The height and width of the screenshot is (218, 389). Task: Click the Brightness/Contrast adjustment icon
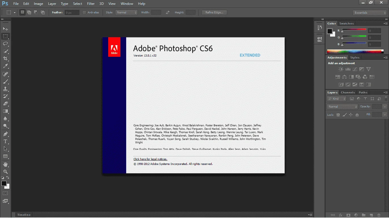(341, 69)
